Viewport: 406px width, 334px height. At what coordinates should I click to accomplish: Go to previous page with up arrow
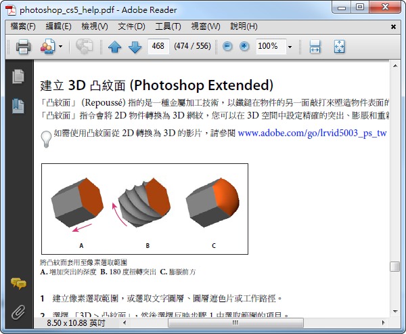[x=115, y=47]
